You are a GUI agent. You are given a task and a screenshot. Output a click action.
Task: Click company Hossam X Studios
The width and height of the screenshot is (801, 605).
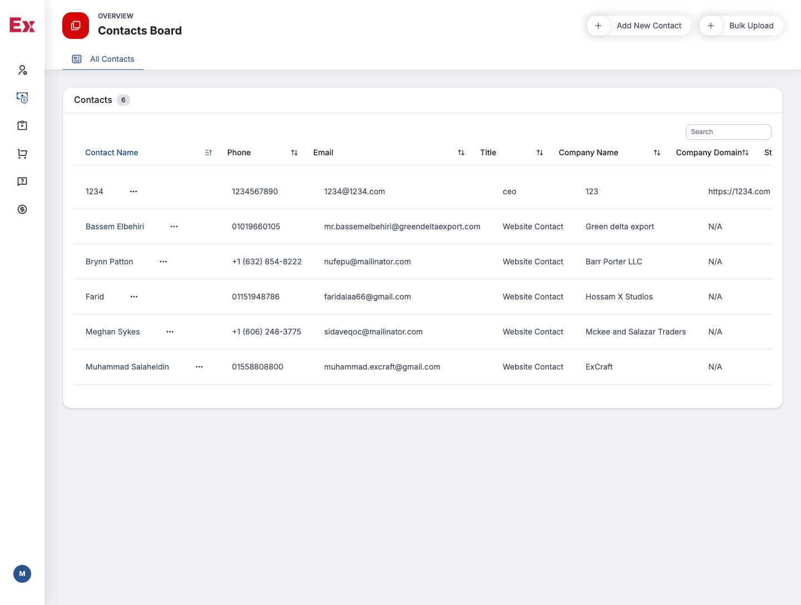pyautogui.click(x=619, y=297)
